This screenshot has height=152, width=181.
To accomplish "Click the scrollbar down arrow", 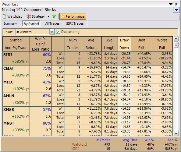I will coord(176,134).
